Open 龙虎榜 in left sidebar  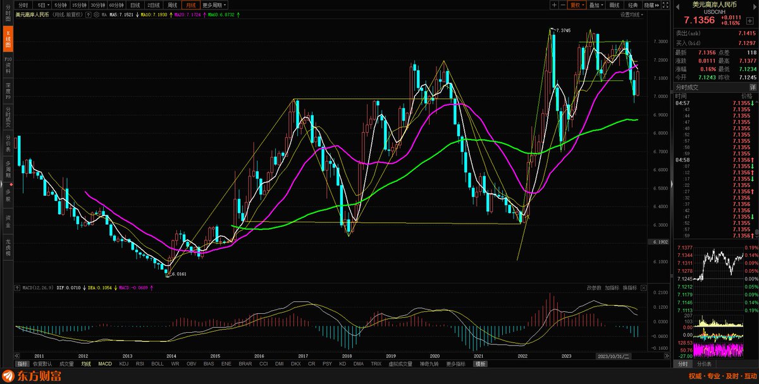click(8, 246)
